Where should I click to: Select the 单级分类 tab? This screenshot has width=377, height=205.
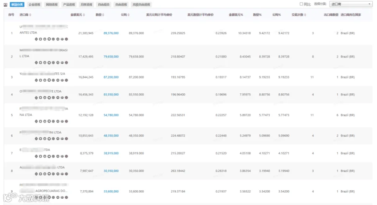(x=17, y=5)
